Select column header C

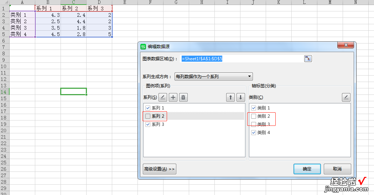[73, 2]
